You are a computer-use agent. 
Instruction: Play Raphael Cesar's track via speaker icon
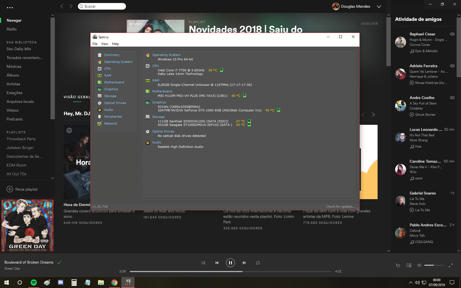tap(452, 34)
